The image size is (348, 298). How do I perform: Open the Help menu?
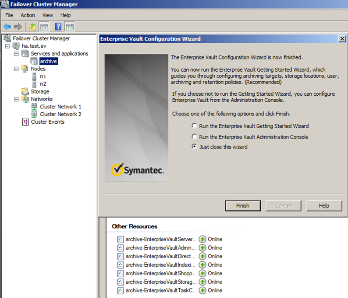(x=65, y=15)
